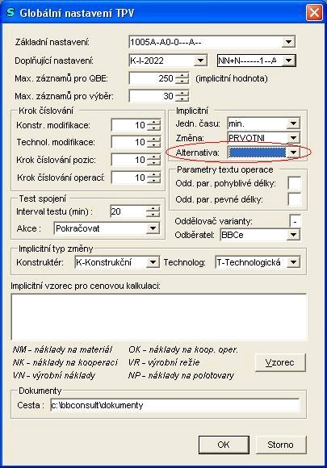Expand Jedn. času combo box

(x=294, y=123)
